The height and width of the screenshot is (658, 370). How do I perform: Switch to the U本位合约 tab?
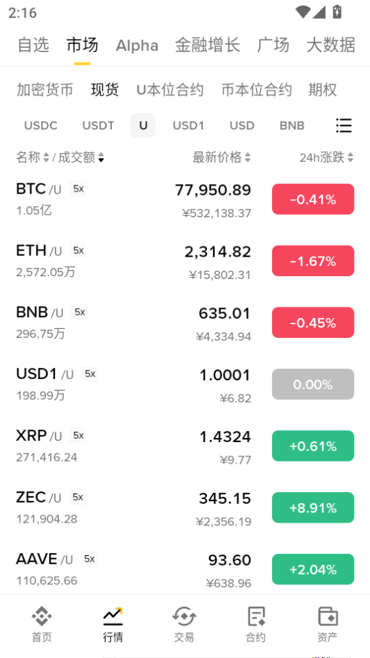[x=170, y=90]
